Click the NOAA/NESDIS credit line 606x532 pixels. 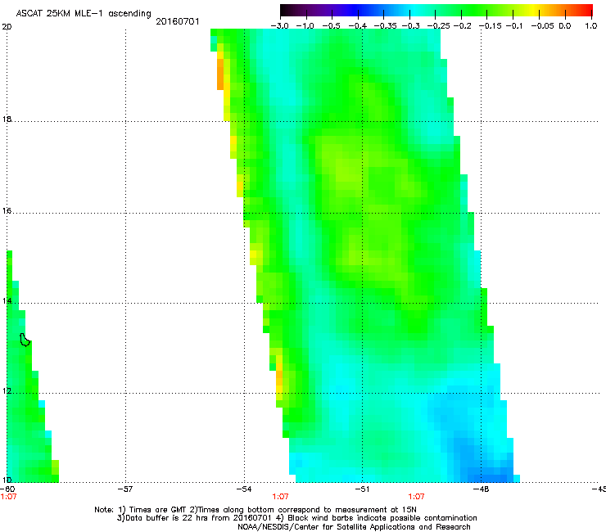coord(354,527)
